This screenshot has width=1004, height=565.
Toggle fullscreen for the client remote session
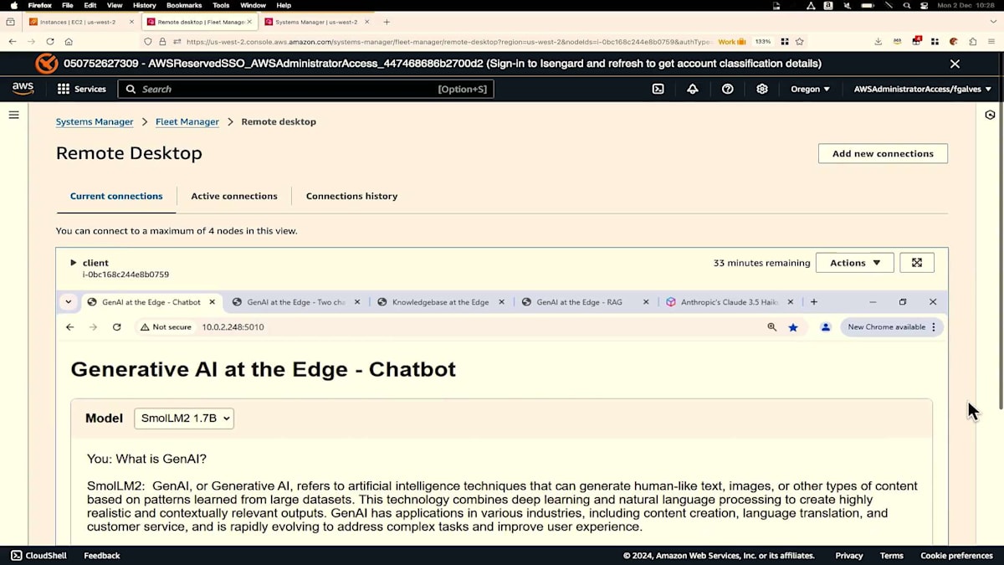pos(917,263)
